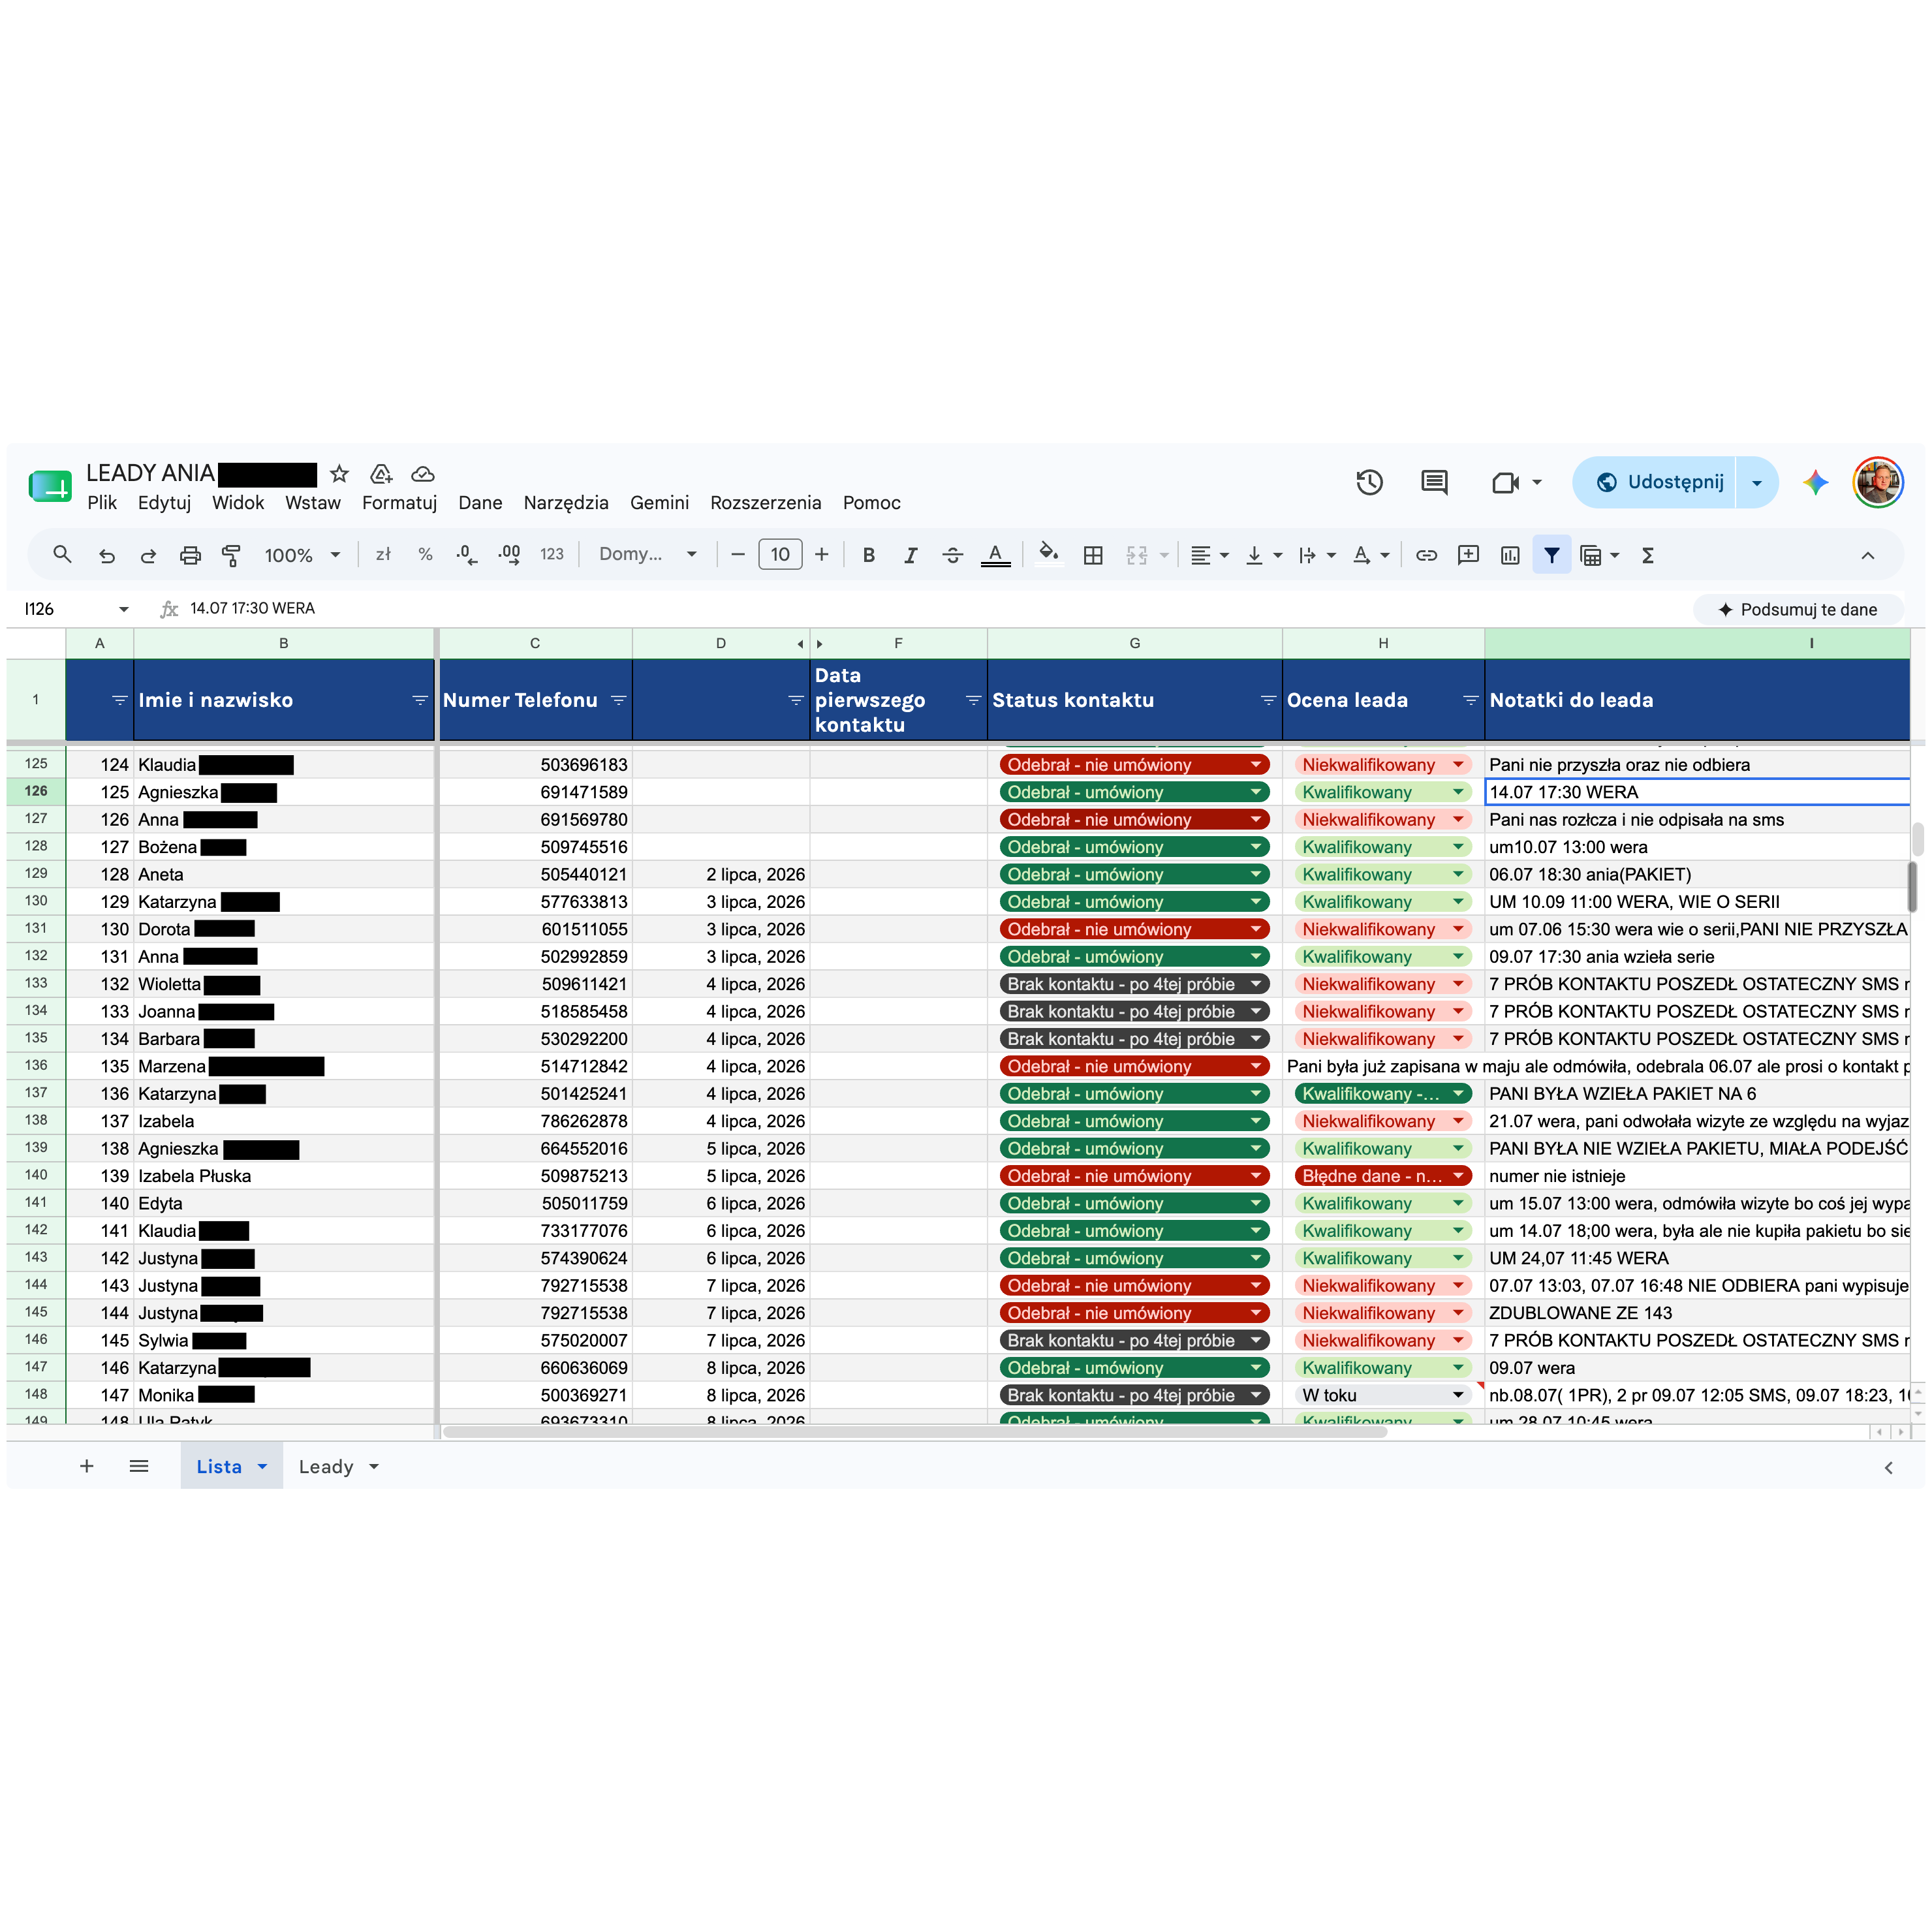Open all sheets list button
Viewport: 1932px width, 1932px height.
139,1467
